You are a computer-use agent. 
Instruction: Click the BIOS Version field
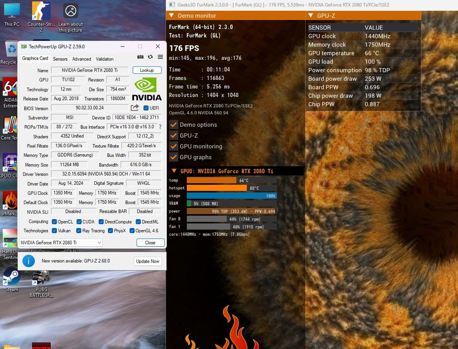click(x=90, y=108)
